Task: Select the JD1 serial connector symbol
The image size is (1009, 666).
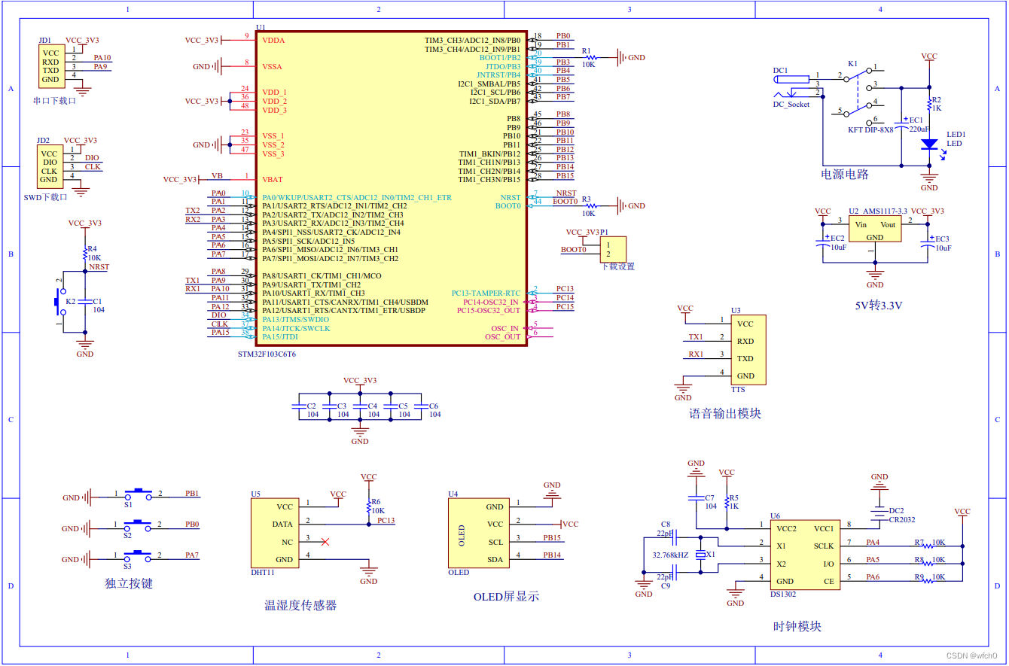Action: [51, 65]
